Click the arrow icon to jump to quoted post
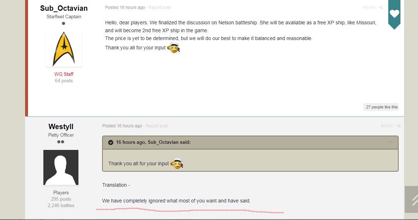This screenshot has width=418, height=220. 390,142
